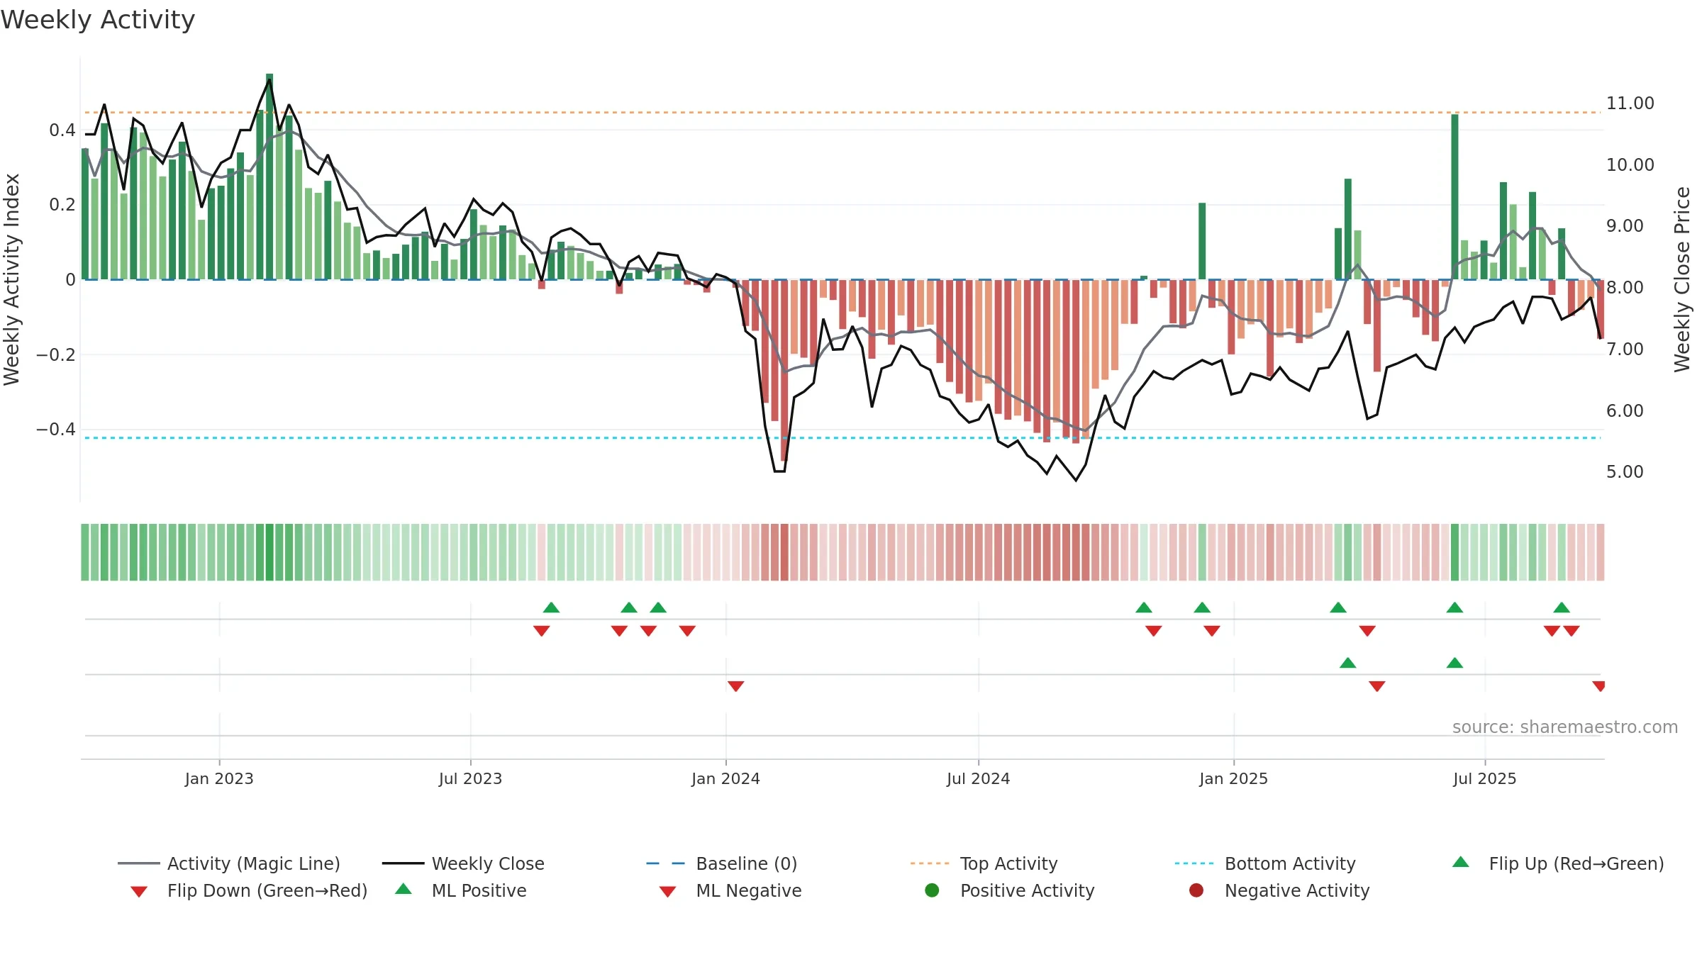The width and height of the screenshot is (1702, 957).
Task: Click the "−0.4" activity index tick
Action: [55, 430]
